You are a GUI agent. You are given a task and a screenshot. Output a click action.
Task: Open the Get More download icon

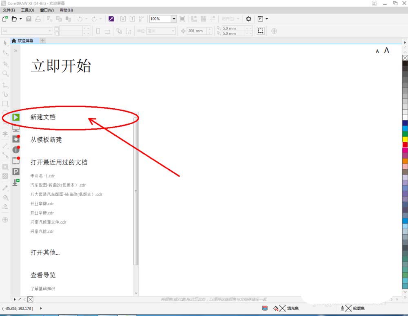[16, 182]
